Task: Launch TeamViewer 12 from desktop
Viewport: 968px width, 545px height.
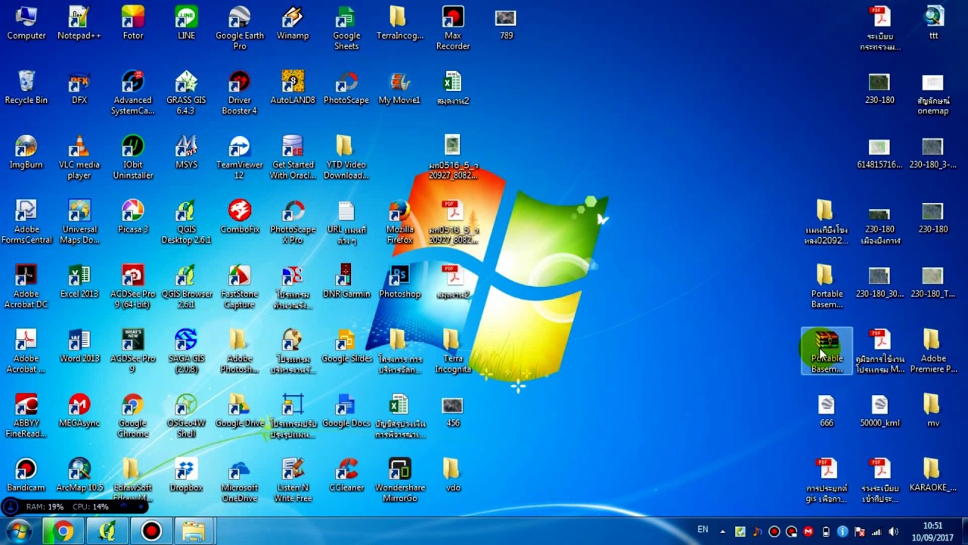Action: click(x=240, y=157)
